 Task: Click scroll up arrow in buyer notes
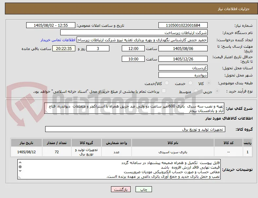click(x=20, y=162)
